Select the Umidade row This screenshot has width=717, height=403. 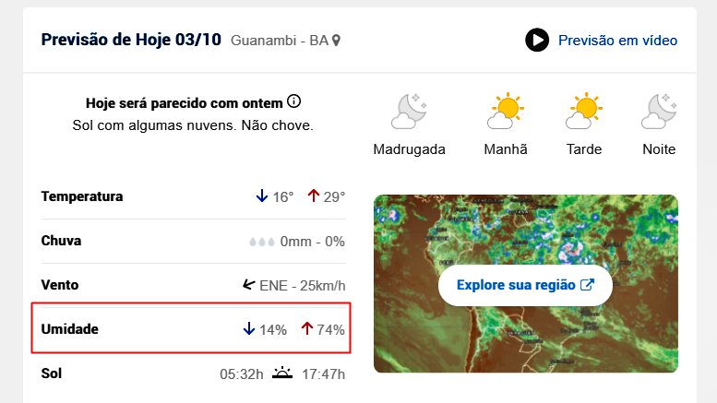click(x=191, y=327)
